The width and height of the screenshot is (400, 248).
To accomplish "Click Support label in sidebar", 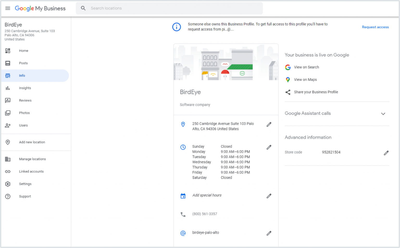I will click(25, 196).
